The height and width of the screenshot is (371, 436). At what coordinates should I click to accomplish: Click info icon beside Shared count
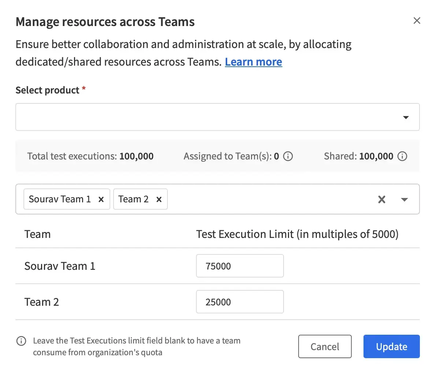[x=402, y=157]
